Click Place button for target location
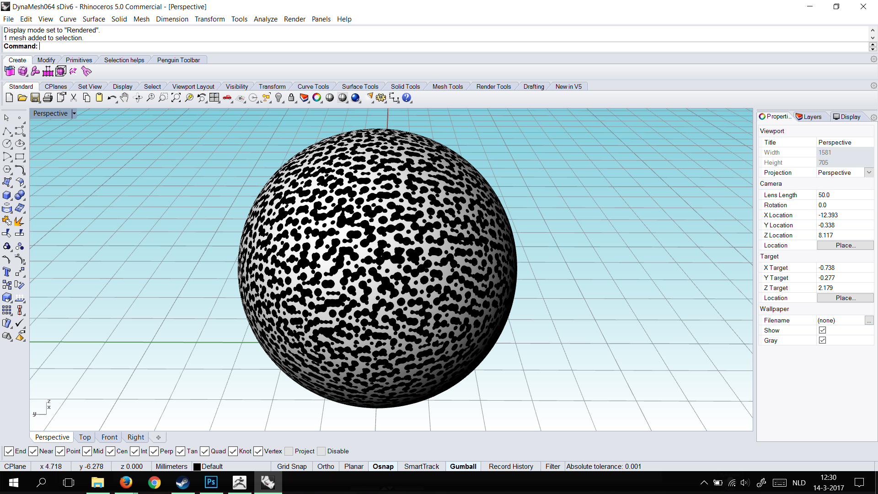Viewport: 878px width, 494px height. tap(845, 298)
